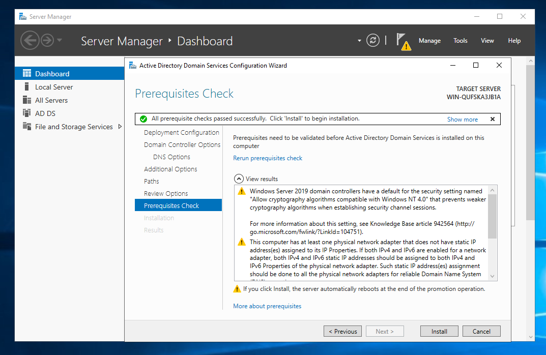Go to Domain Controller Options step
Image resolution: width=546 pixels, height=355 pixels.
pos(182,145)
